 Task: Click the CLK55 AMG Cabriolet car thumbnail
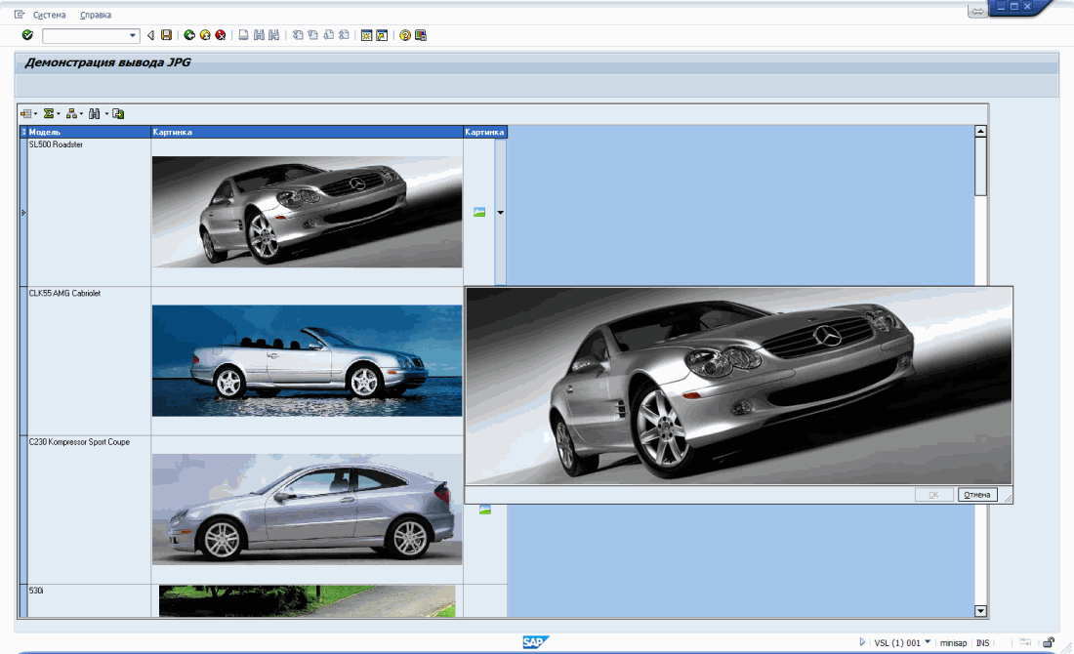(307, 360)
